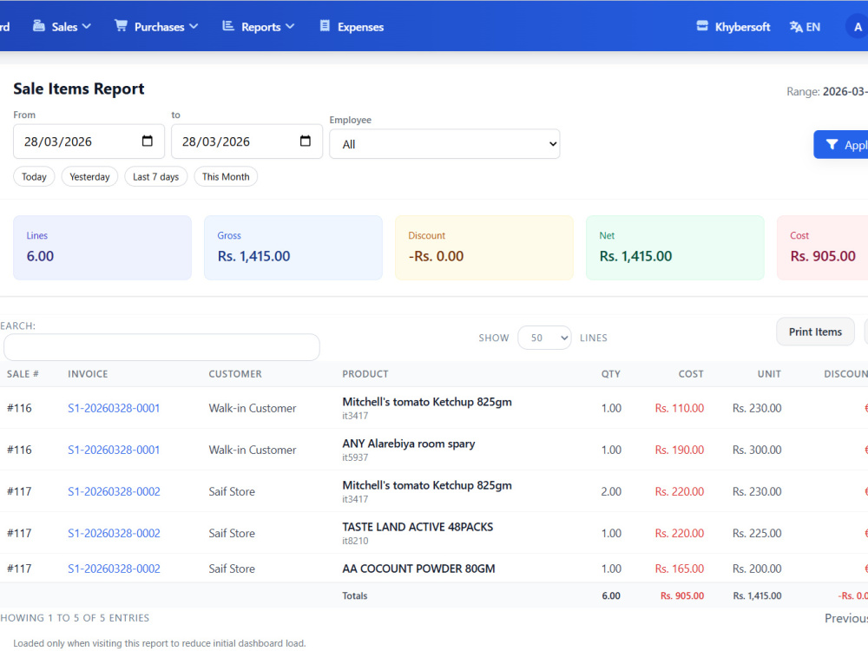Expand the Sales chevron arrow

click(x=86, y=27)
